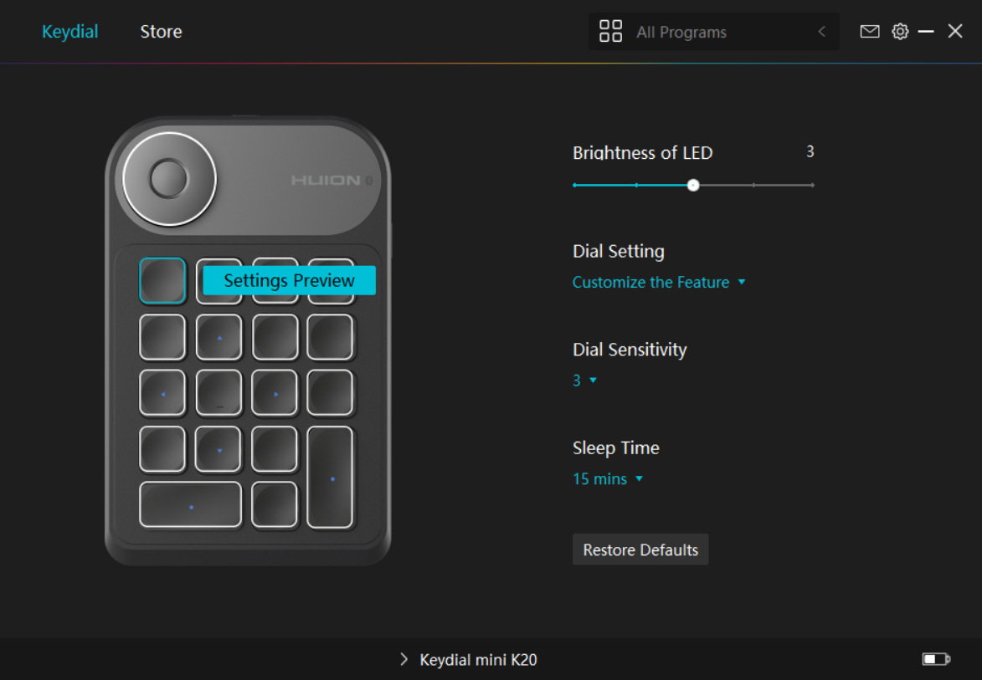This screenshot has height=680, width=982.
Task: Click the Restore Defaults button
Action: click(x=640, y=550)
